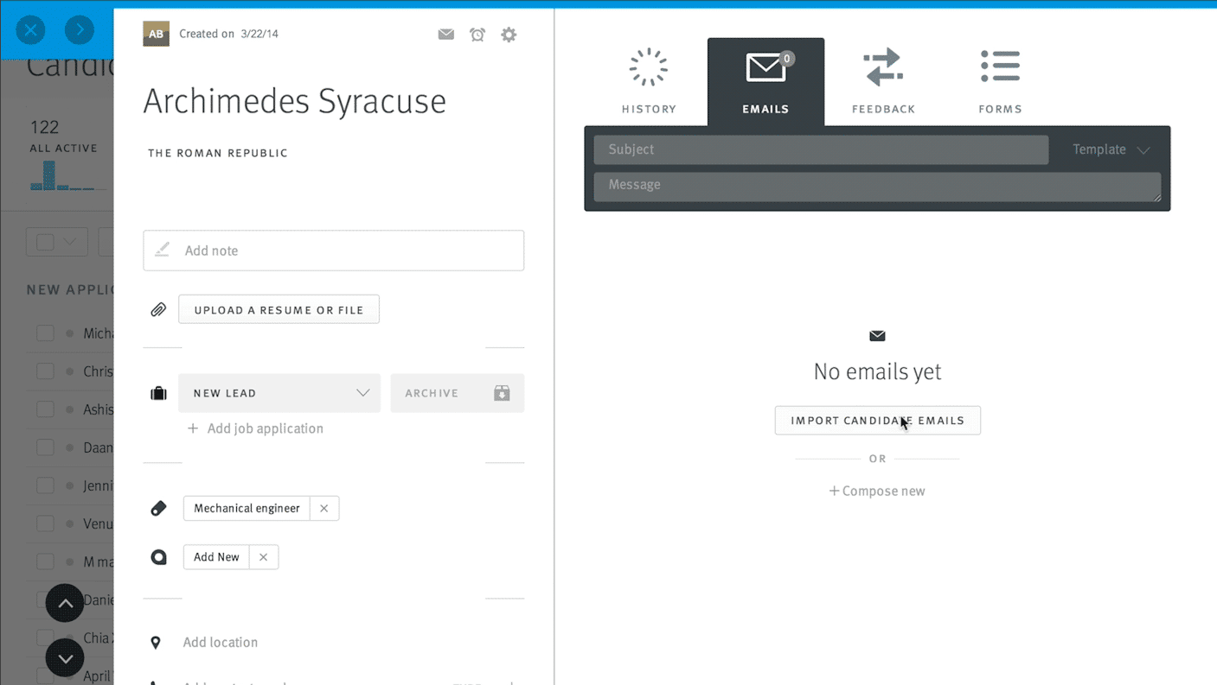Check the Micha… candidate row checkbox

tap(45, 333)
